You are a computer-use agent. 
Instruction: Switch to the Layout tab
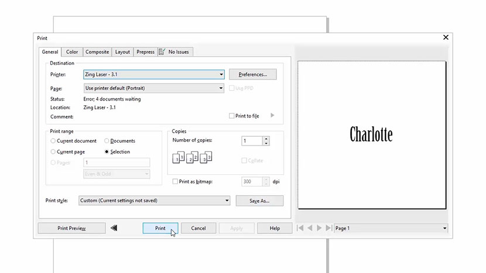(x=122, y=52)
